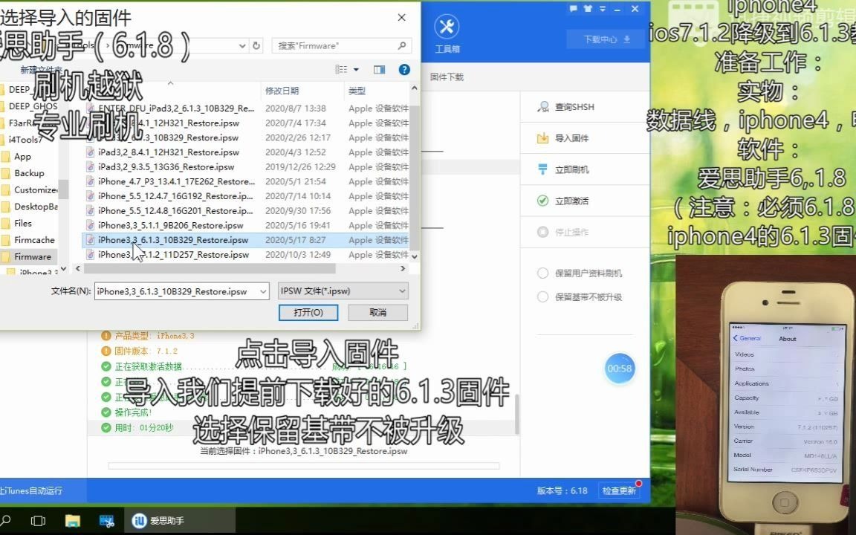Click horizontal scrollbar right arrow

coord(403,268)
